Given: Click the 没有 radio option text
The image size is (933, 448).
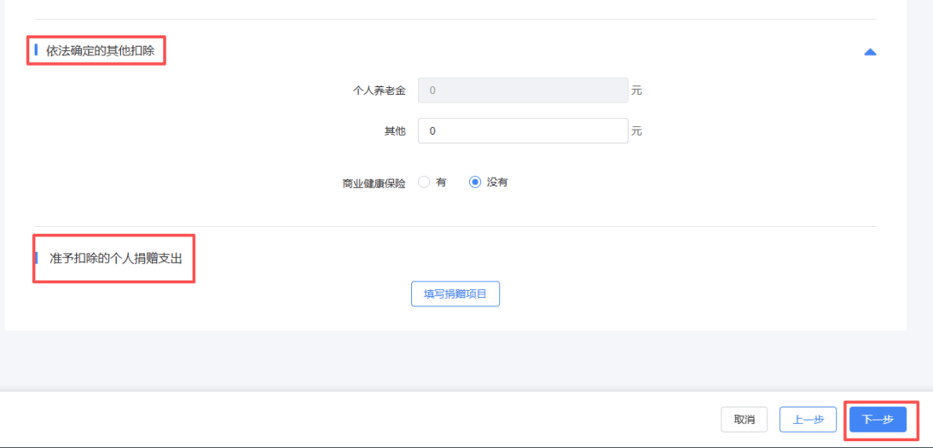Looking at the screenshot, I should 498,182.
